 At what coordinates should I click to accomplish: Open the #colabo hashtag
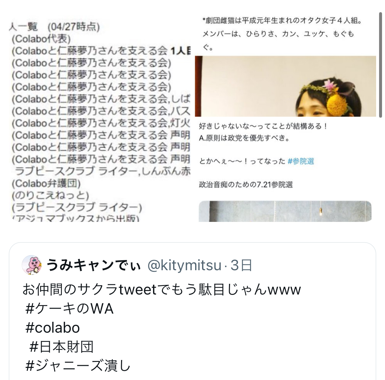pos(53,328)
